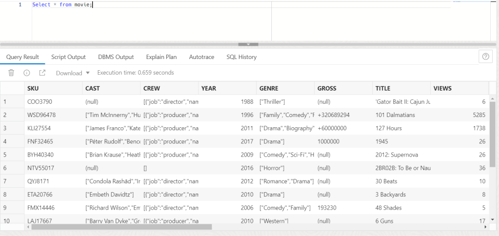Open results in new window icon
This screenshot has height=236, width=499.
[x=42, y=73]
